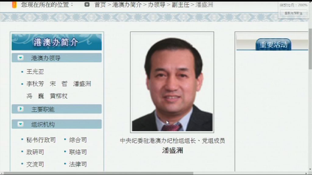Click the bullet icon beside 交流司
Viewport: 312px width, 175px height.
[x=22, y=164]
